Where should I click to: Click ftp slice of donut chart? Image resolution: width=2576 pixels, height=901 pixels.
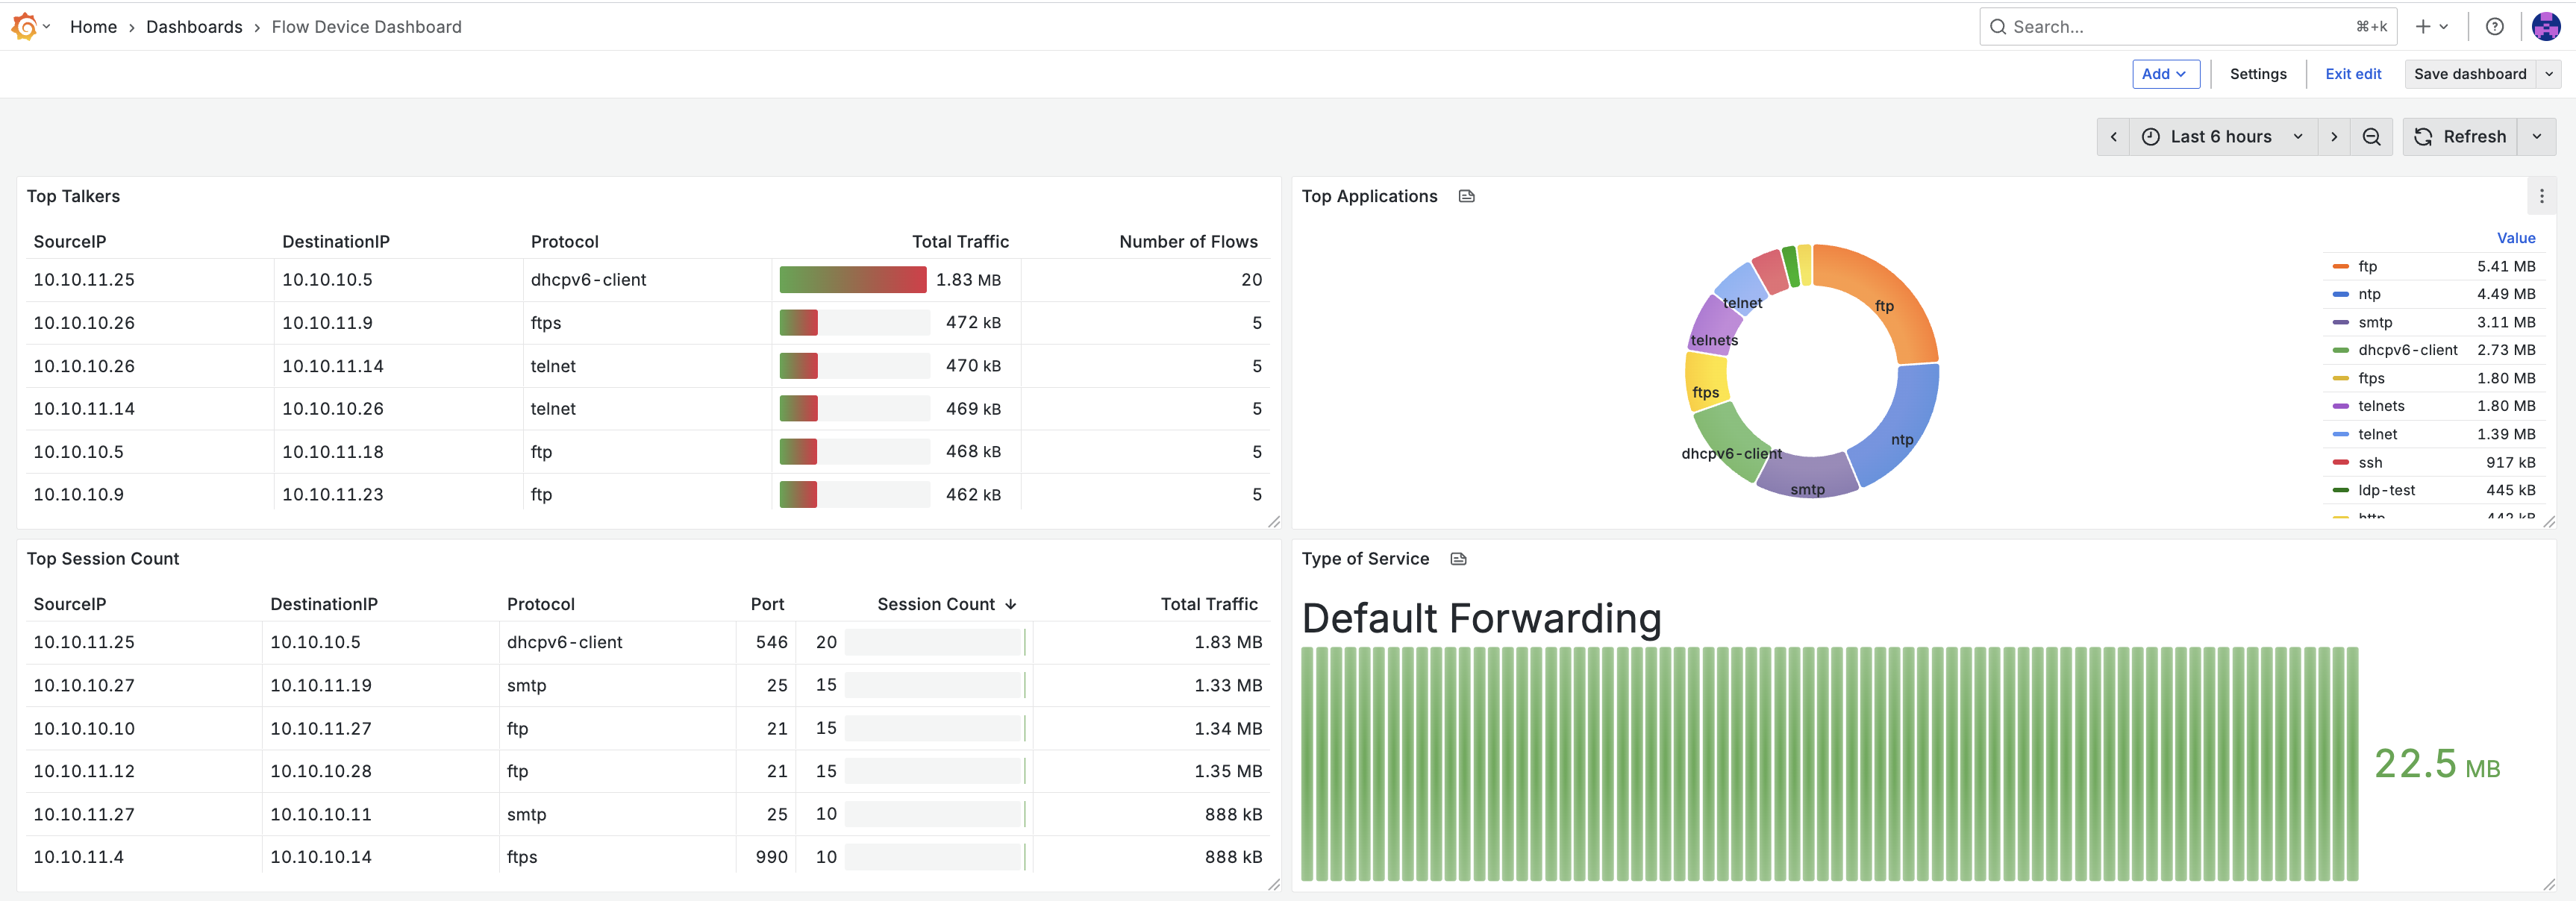(x=1886, y=298)
